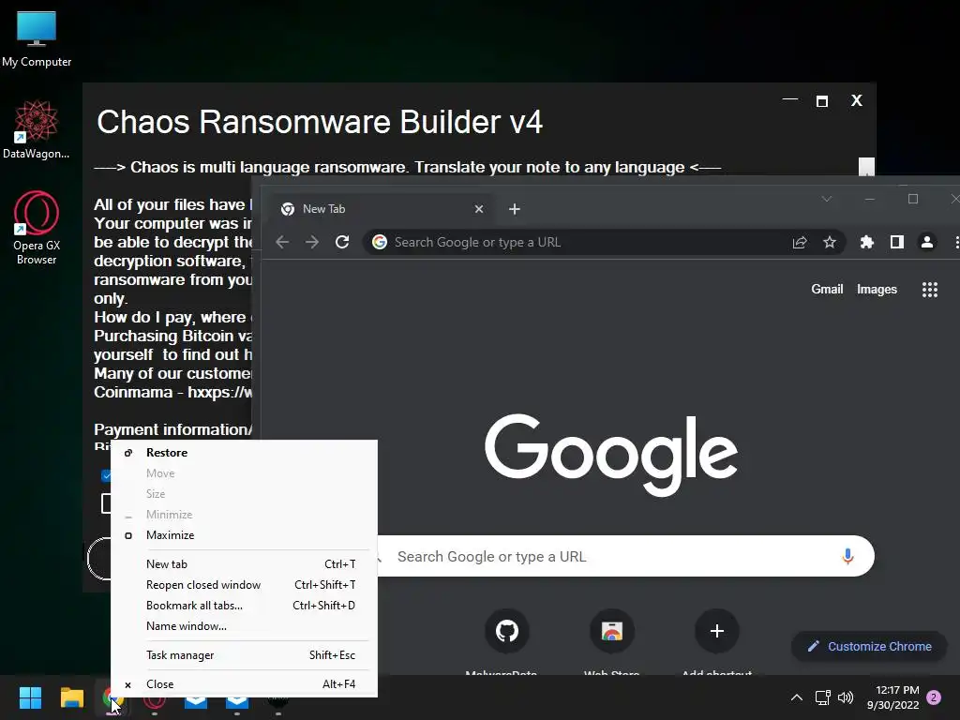Click Customize Chrome button
The width and height of the screenshot is (960, 720).
point(869,647)
